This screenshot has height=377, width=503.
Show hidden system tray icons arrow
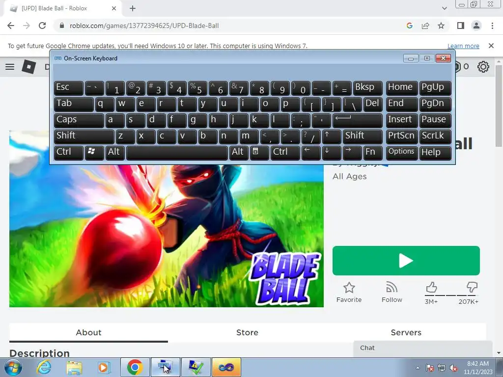pyautogui.click(x=418, y=368)
